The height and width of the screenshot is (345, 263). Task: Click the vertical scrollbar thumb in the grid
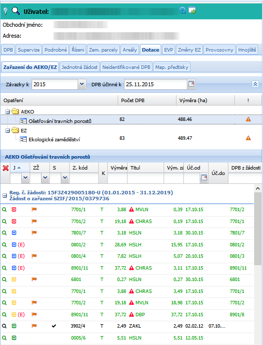click(x=258, y=229)
